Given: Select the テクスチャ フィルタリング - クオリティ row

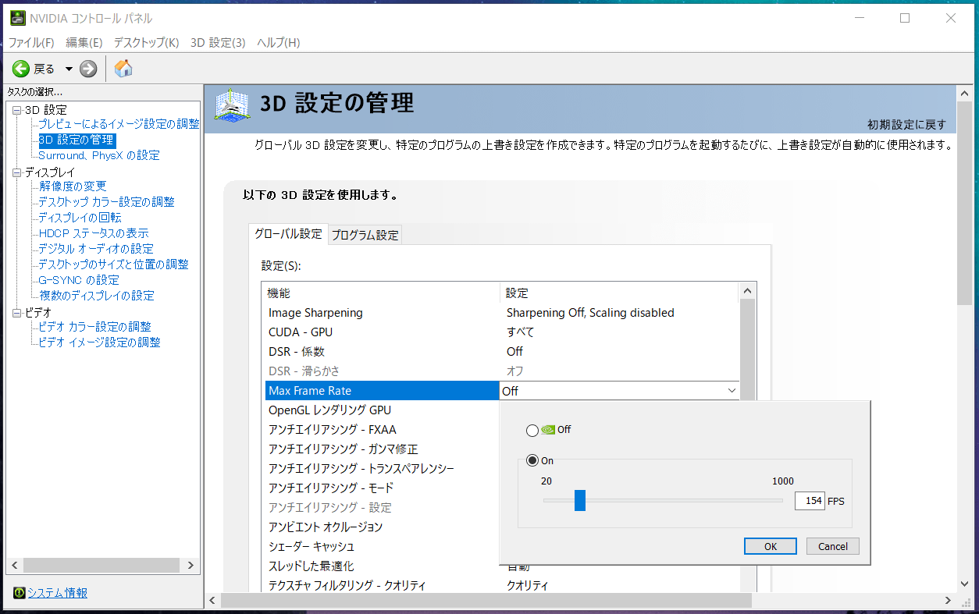Looking at the screenshot, I should (x=501, y=585).
